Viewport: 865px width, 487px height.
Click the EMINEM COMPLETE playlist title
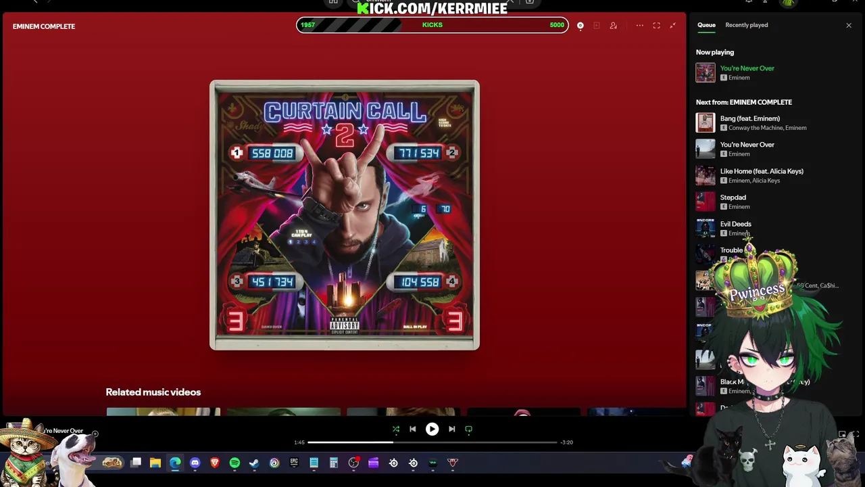tap(44, 26)
